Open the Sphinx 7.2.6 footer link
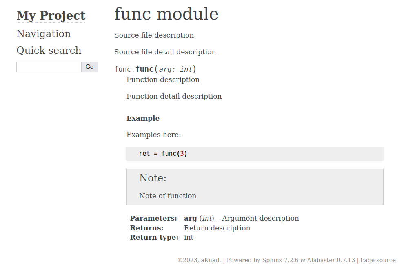The height and width of the screenshot is (265, 408). coord(280,260)
